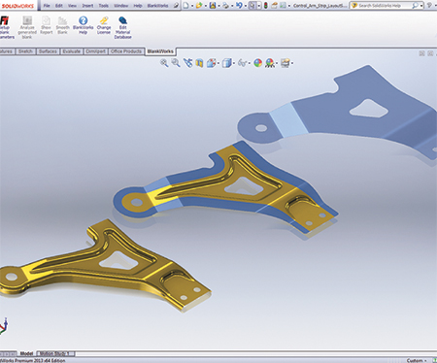Expand Undo dropdown arrow
This screenshot has width=437, height=363.
(x=245, y=6)
